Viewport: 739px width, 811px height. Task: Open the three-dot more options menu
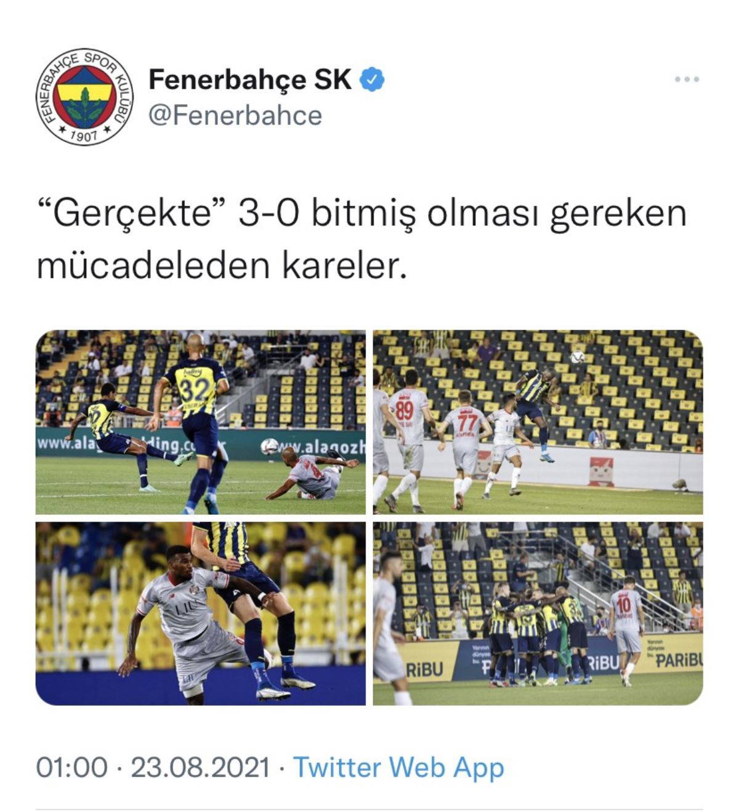tap(687, 79)
